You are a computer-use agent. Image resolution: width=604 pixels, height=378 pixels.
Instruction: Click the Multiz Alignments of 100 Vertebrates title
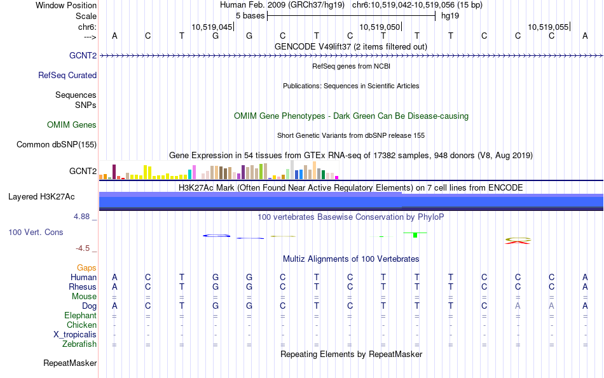[351, 259]
